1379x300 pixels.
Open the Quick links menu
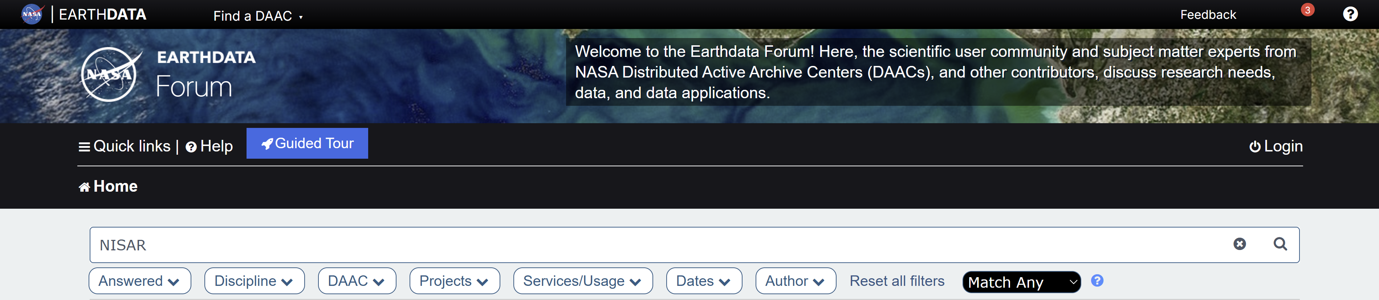tap(124, 146)
